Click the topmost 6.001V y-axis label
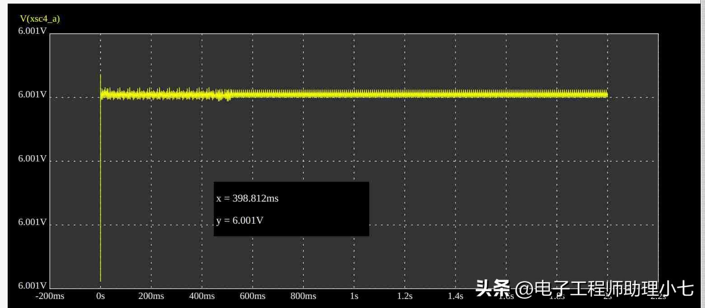Image resolution: width=705 pixels, height=308 pixels. (x=32, y=31)
